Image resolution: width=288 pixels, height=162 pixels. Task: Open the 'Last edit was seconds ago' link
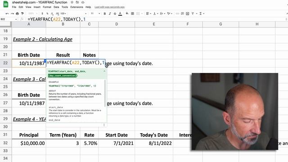pyautogui.click(x=110, y=7)
